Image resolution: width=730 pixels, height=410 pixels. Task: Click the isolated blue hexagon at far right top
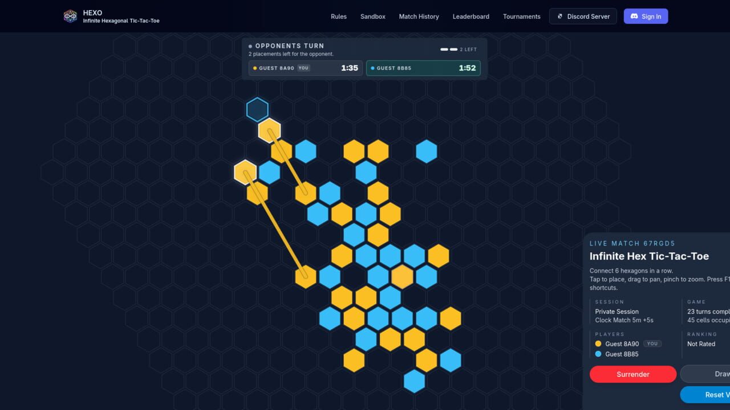[426, 151]
